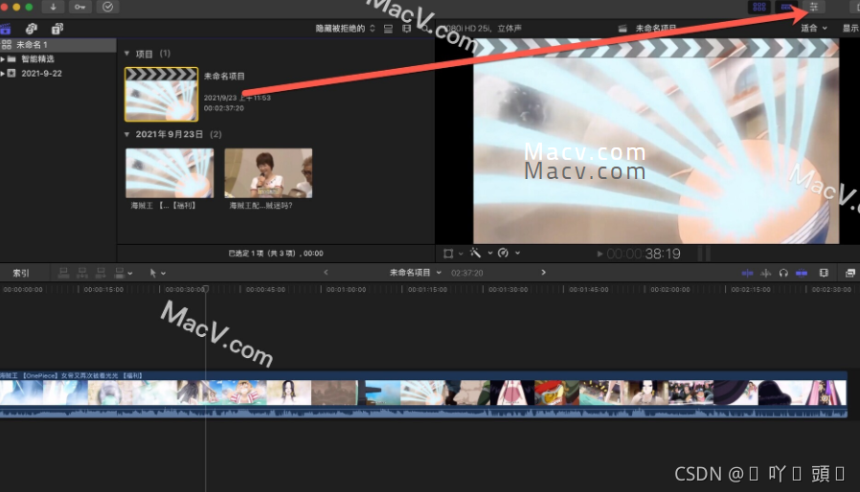Insert selected clip icon
Image resolution: width=860 pixels, height=492 pixels.
82,273
